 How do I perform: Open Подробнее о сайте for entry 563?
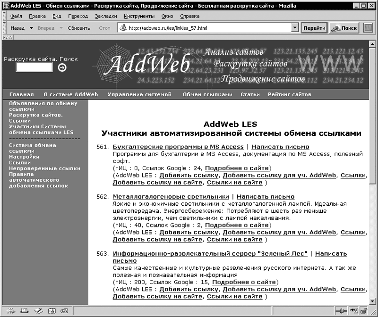tap(244, 282)
